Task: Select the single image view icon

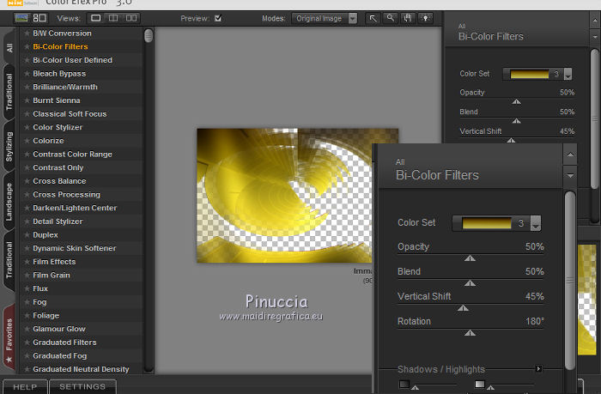Action: [x=96, y=18]
